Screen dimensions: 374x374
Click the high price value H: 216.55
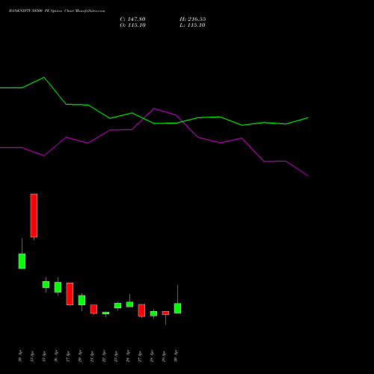point(193,19)
